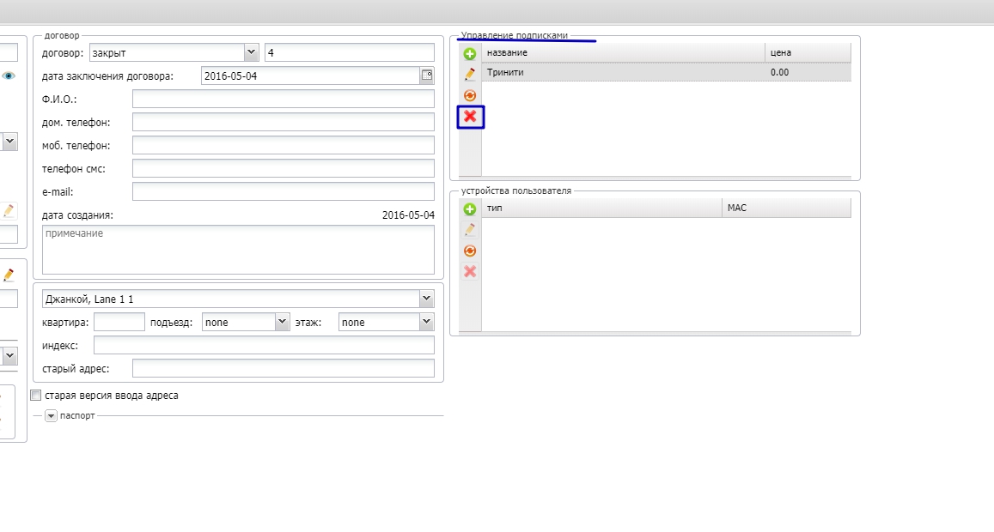Viewport: 994px width, 532px height.
Task: Open the 'договор' status dropdown
Action: (251, 52)
